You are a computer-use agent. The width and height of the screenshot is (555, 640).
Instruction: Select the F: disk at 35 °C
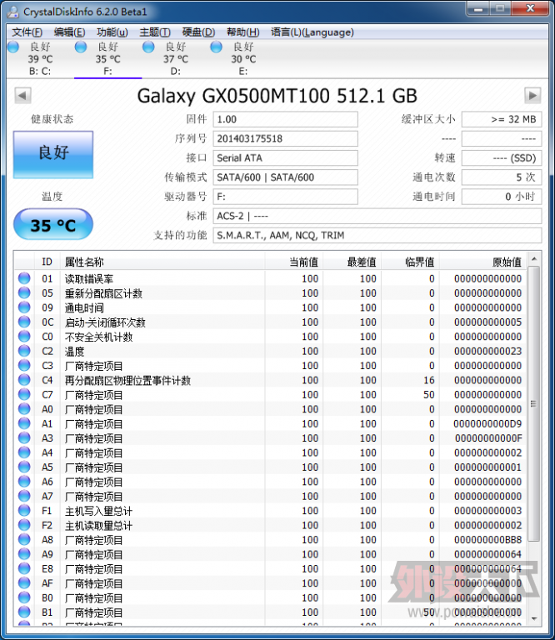(x=107, y=59)
